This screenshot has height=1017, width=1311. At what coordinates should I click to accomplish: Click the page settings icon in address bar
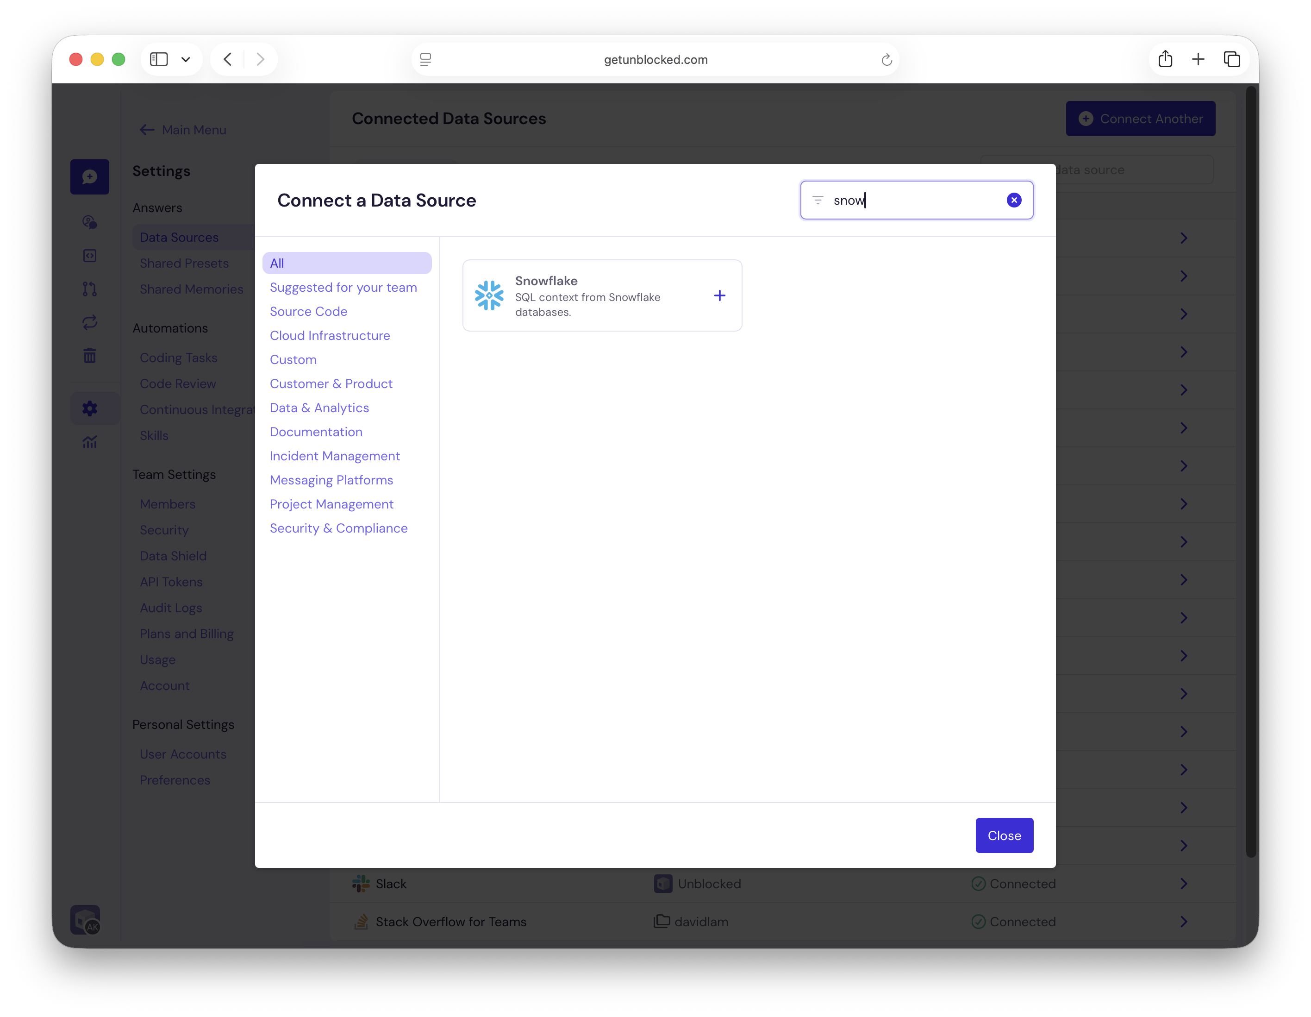tap(425, 59)
